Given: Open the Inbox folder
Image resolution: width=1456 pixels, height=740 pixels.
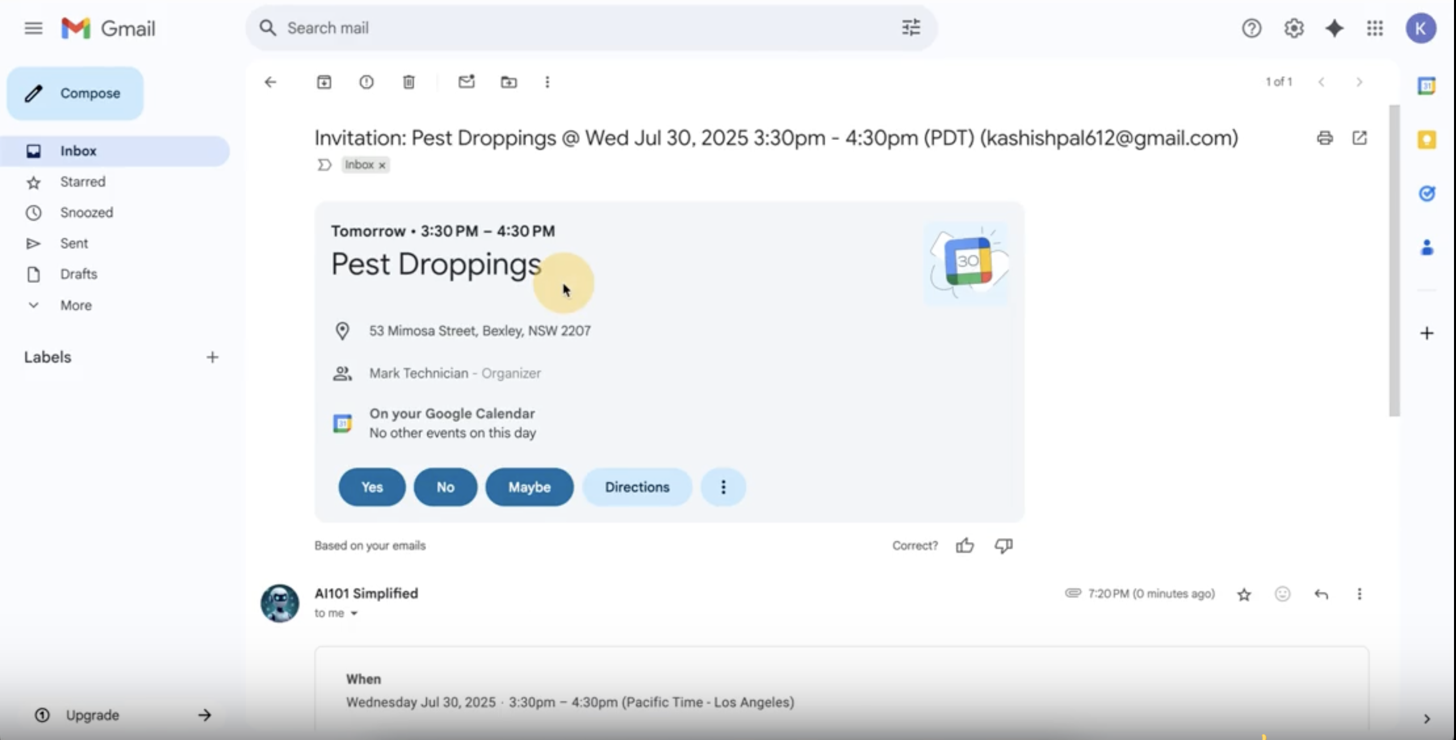Looking at the screenshot, I should coord(115,151).
